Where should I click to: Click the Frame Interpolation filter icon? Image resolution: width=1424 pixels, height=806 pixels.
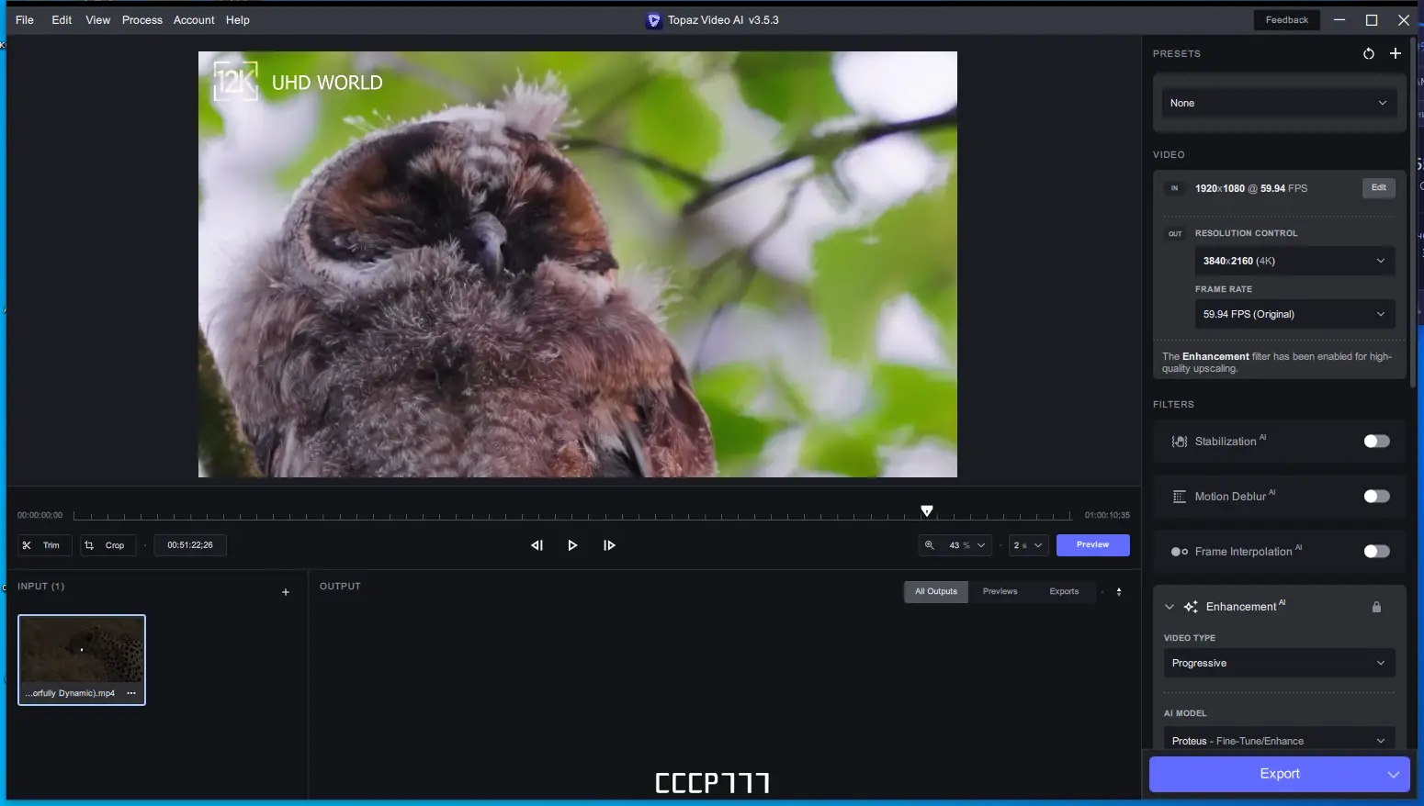click(x=1180, y=552)
